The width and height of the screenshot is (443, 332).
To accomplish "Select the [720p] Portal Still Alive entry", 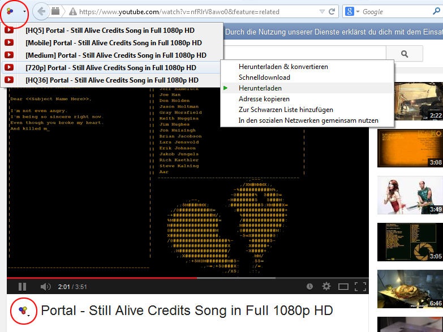I will [x=112, y=67].
